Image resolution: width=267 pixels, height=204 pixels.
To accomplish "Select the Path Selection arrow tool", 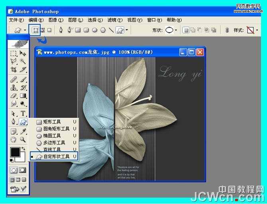I will coord(13,113).
